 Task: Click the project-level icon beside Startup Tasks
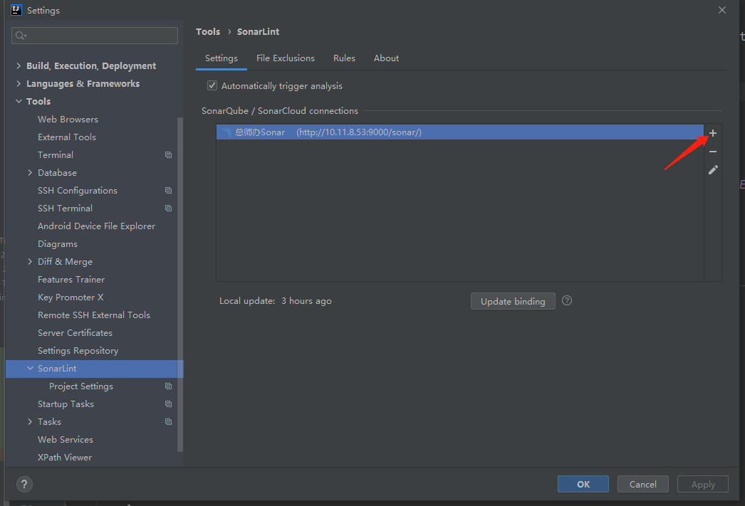pos(168,404)
